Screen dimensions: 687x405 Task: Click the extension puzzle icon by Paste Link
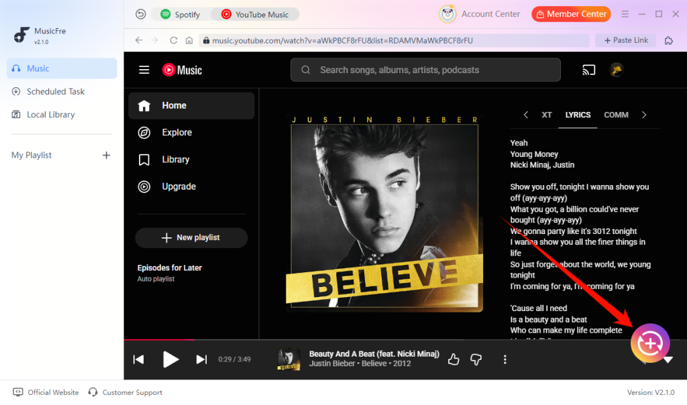669,40
